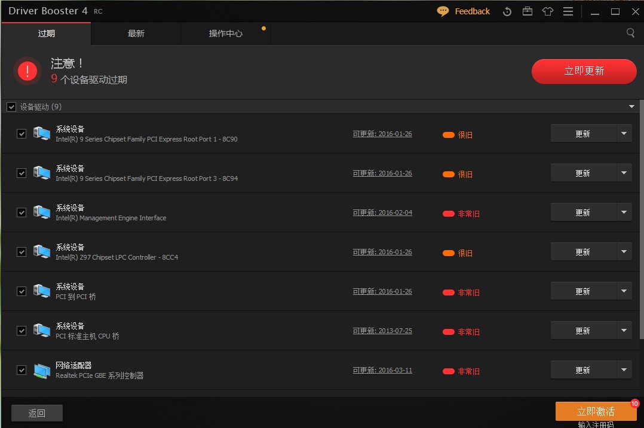Image resolution: width=644 pixels, height=428 pixels.
Task: Open update dropdown arrow for Z97 LPC Controller
Action: (624, 251)
